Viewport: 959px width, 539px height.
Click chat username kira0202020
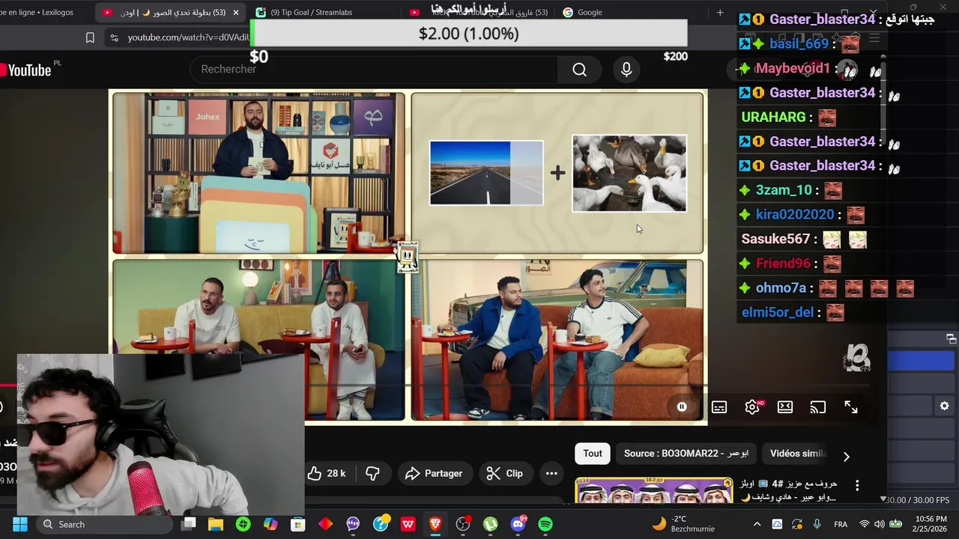(x=794, y=215)
